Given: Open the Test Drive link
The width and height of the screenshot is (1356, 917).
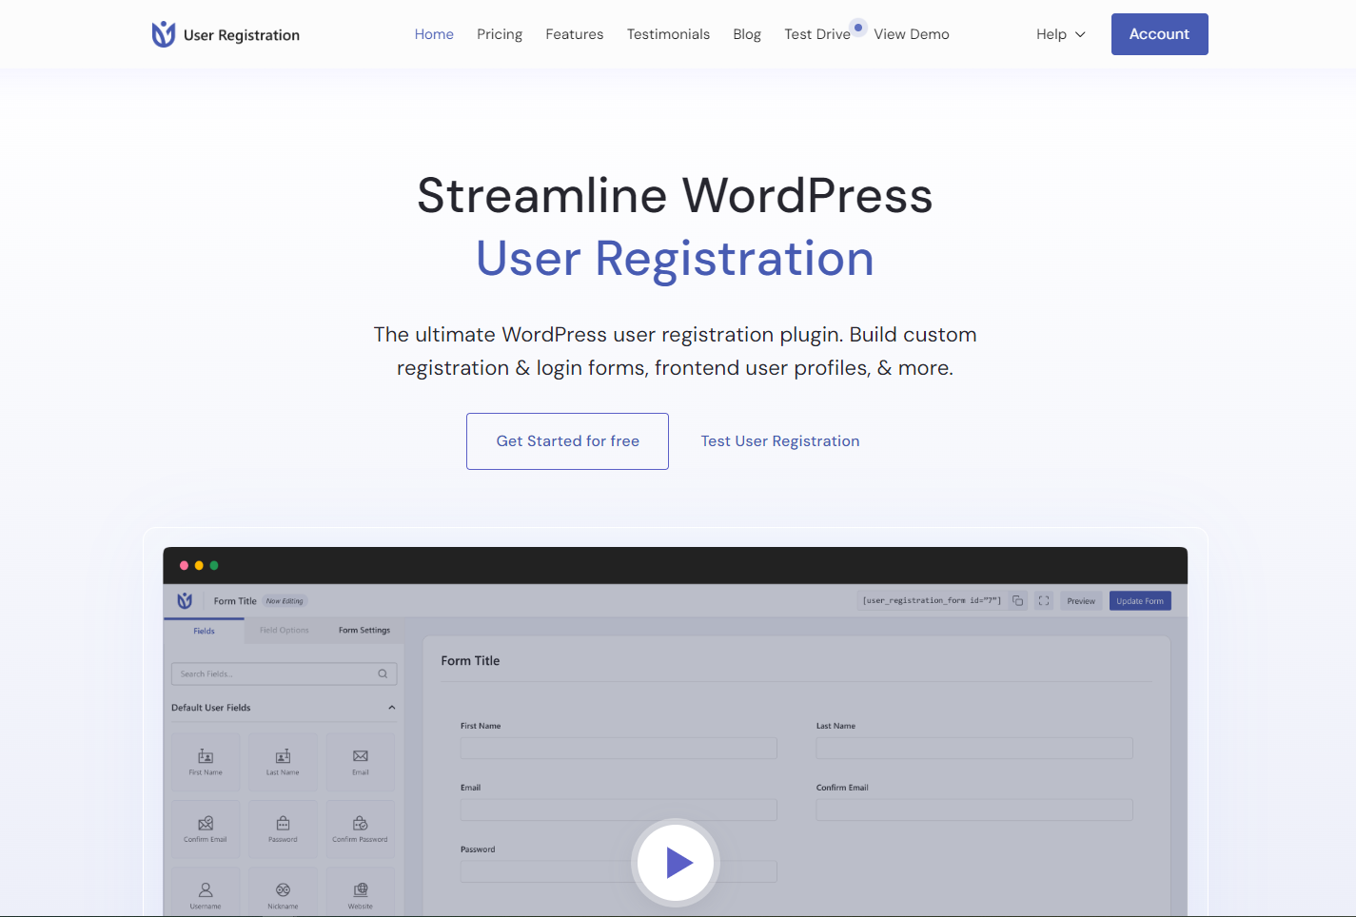Looking at the screenshot, I should [817, 34].
